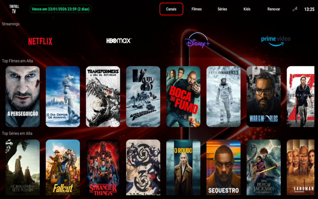Open the Prime Video streaming logo

click(275, 41)
